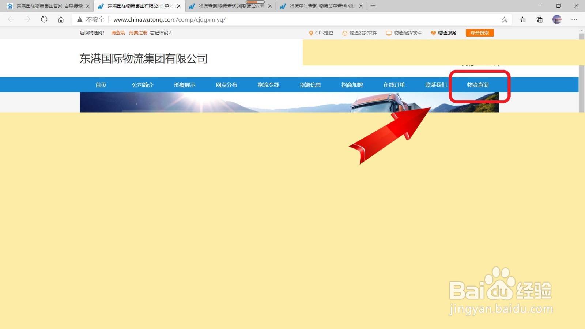
Task: Open the 公司简介 navigation item
Action: 143,85
